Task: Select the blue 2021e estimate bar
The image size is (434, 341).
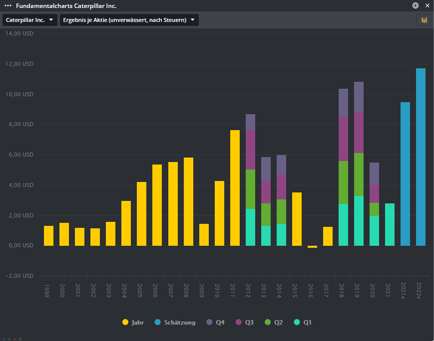Action: click(x=406, y=174)
